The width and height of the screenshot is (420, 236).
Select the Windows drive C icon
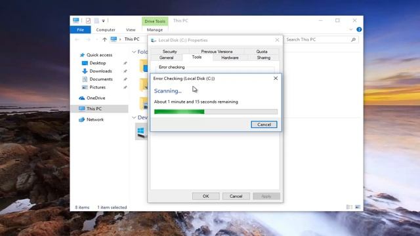[142, 132]
